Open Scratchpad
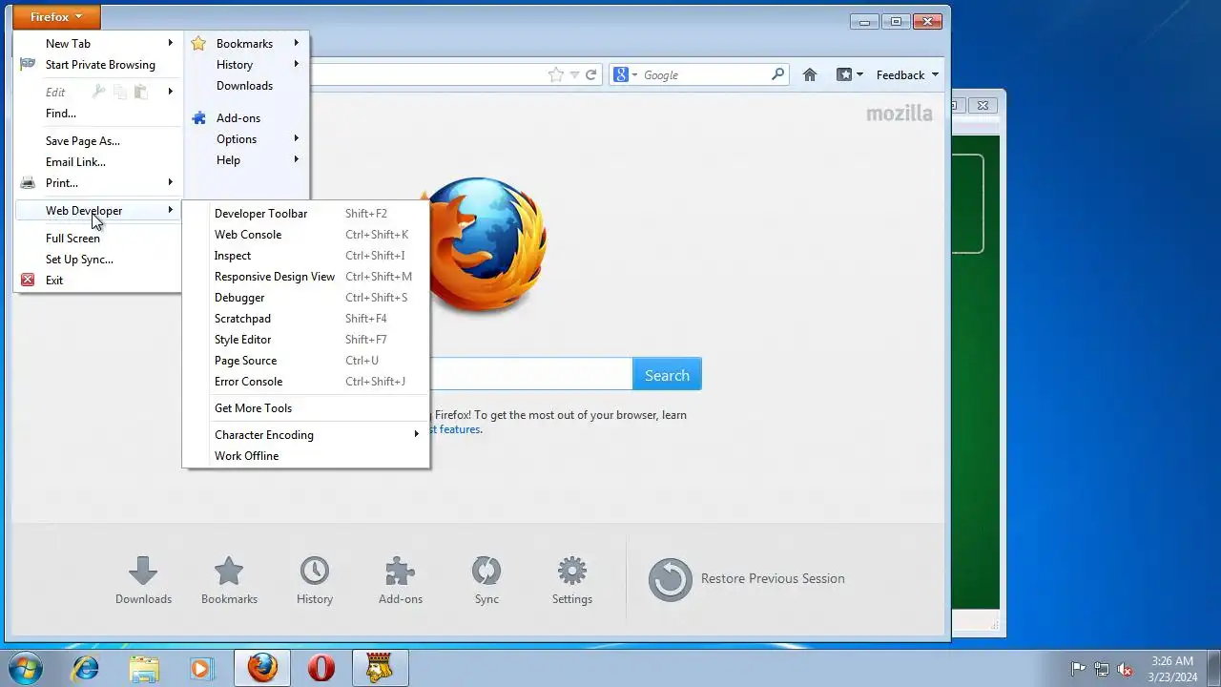This screenshot has width=1221, height=687. pyautogui.click(x=305, y=319)
